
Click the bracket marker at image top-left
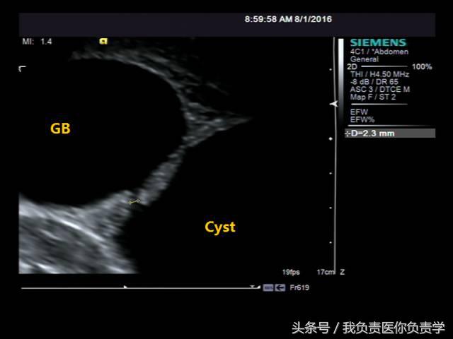[x=22, y=69]
